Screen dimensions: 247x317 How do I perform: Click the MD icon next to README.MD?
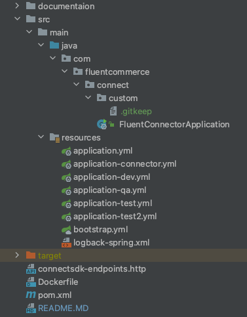[x=31, y=308]
